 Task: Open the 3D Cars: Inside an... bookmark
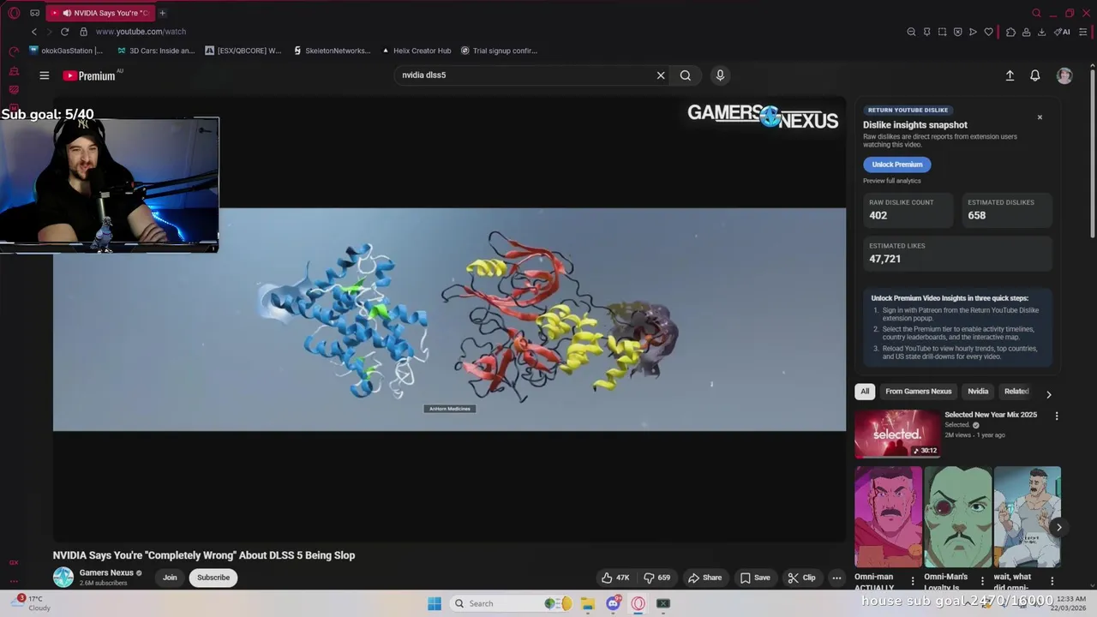[155, 51]
